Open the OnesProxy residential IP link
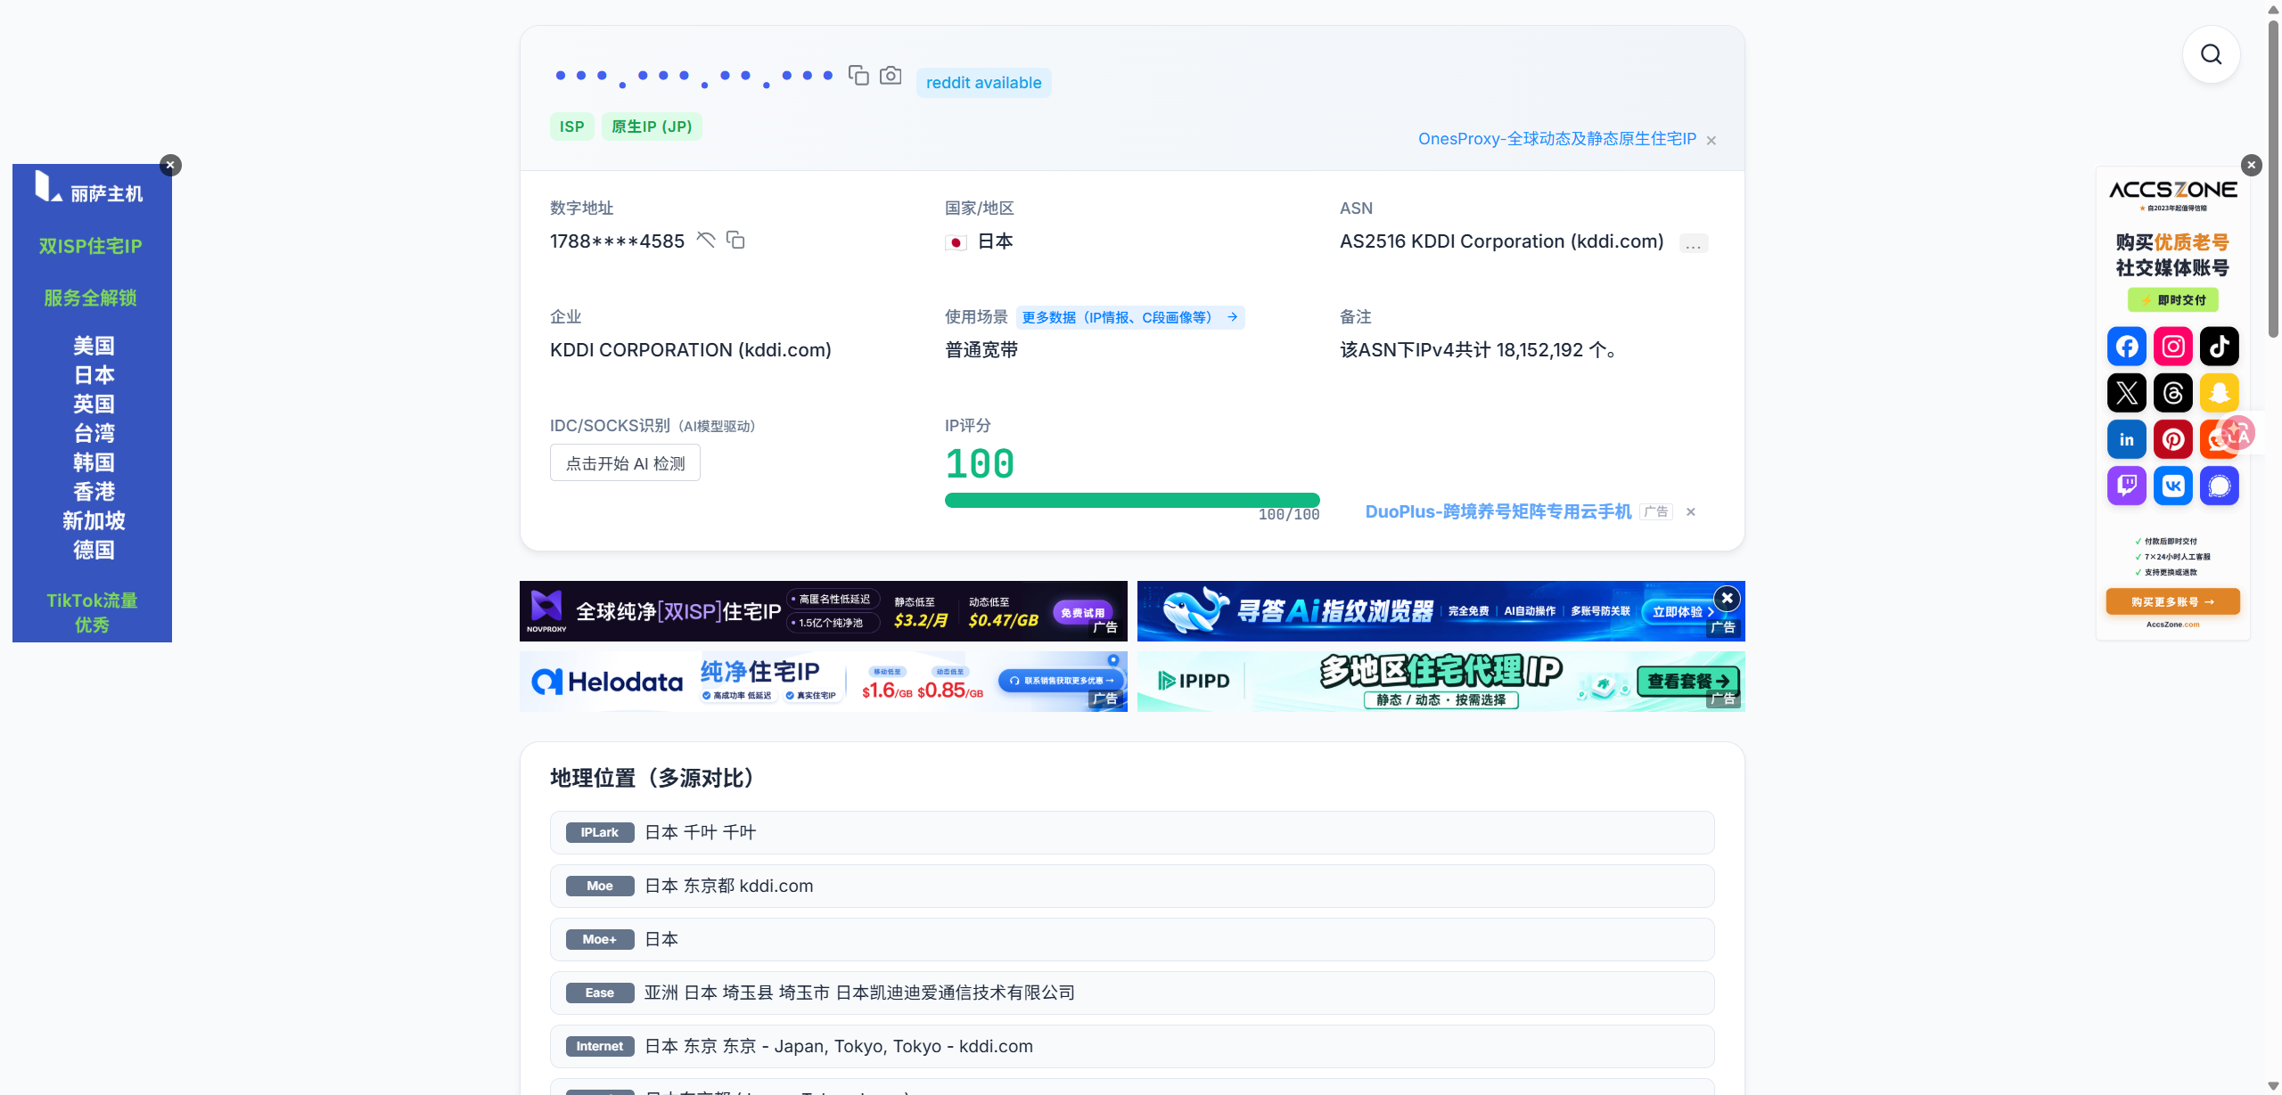 tap(1557, 139)
